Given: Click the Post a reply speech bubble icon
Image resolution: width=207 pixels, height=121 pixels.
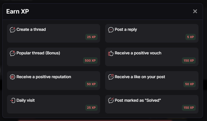Looking at the screenshot, I should coord(111,30).
